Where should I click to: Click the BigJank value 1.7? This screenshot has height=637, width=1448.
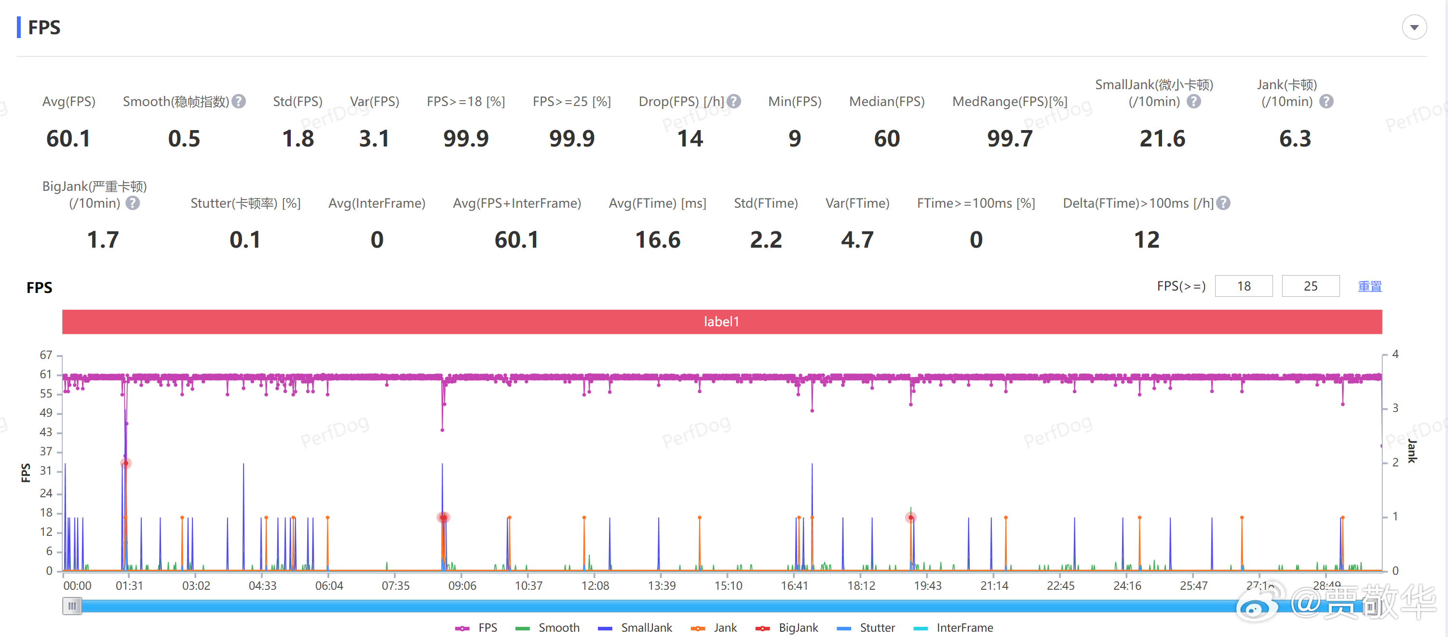[103, 240]
